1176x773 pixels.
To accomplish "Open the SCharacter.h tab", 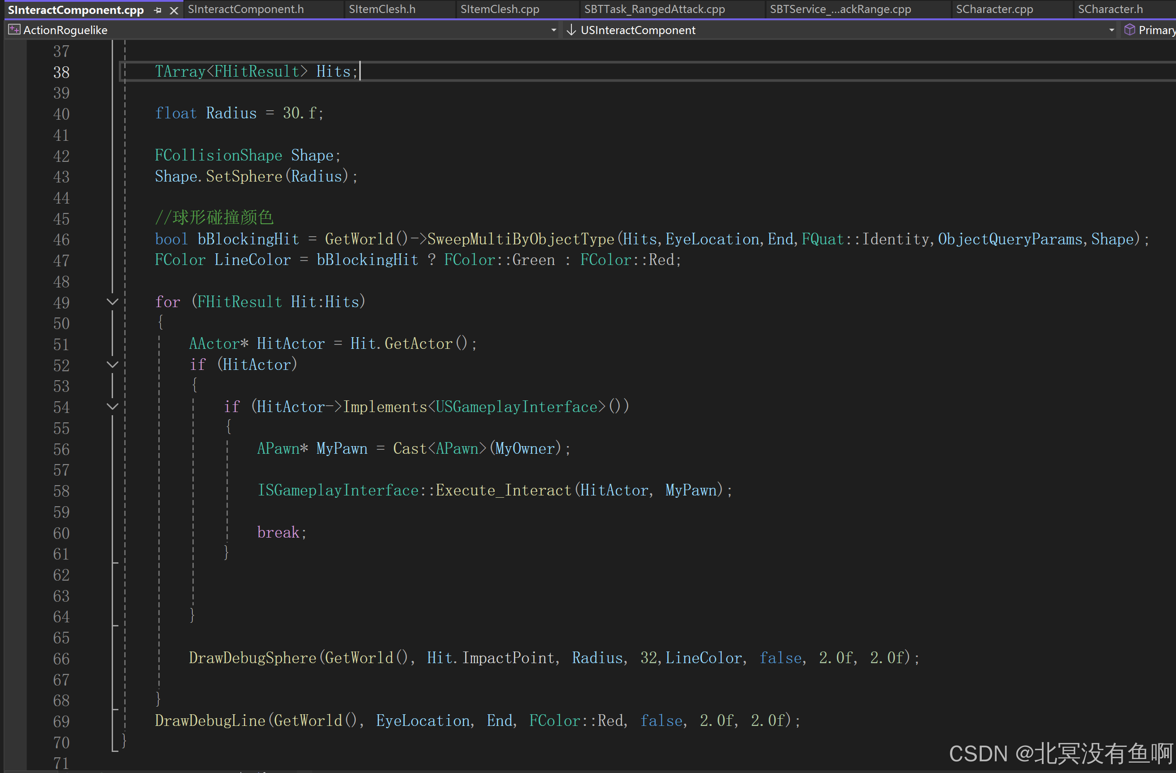I will (1110, 9).
